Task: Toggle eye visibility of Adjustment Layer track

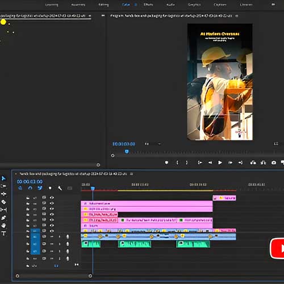Action: (x=52, y=203)
